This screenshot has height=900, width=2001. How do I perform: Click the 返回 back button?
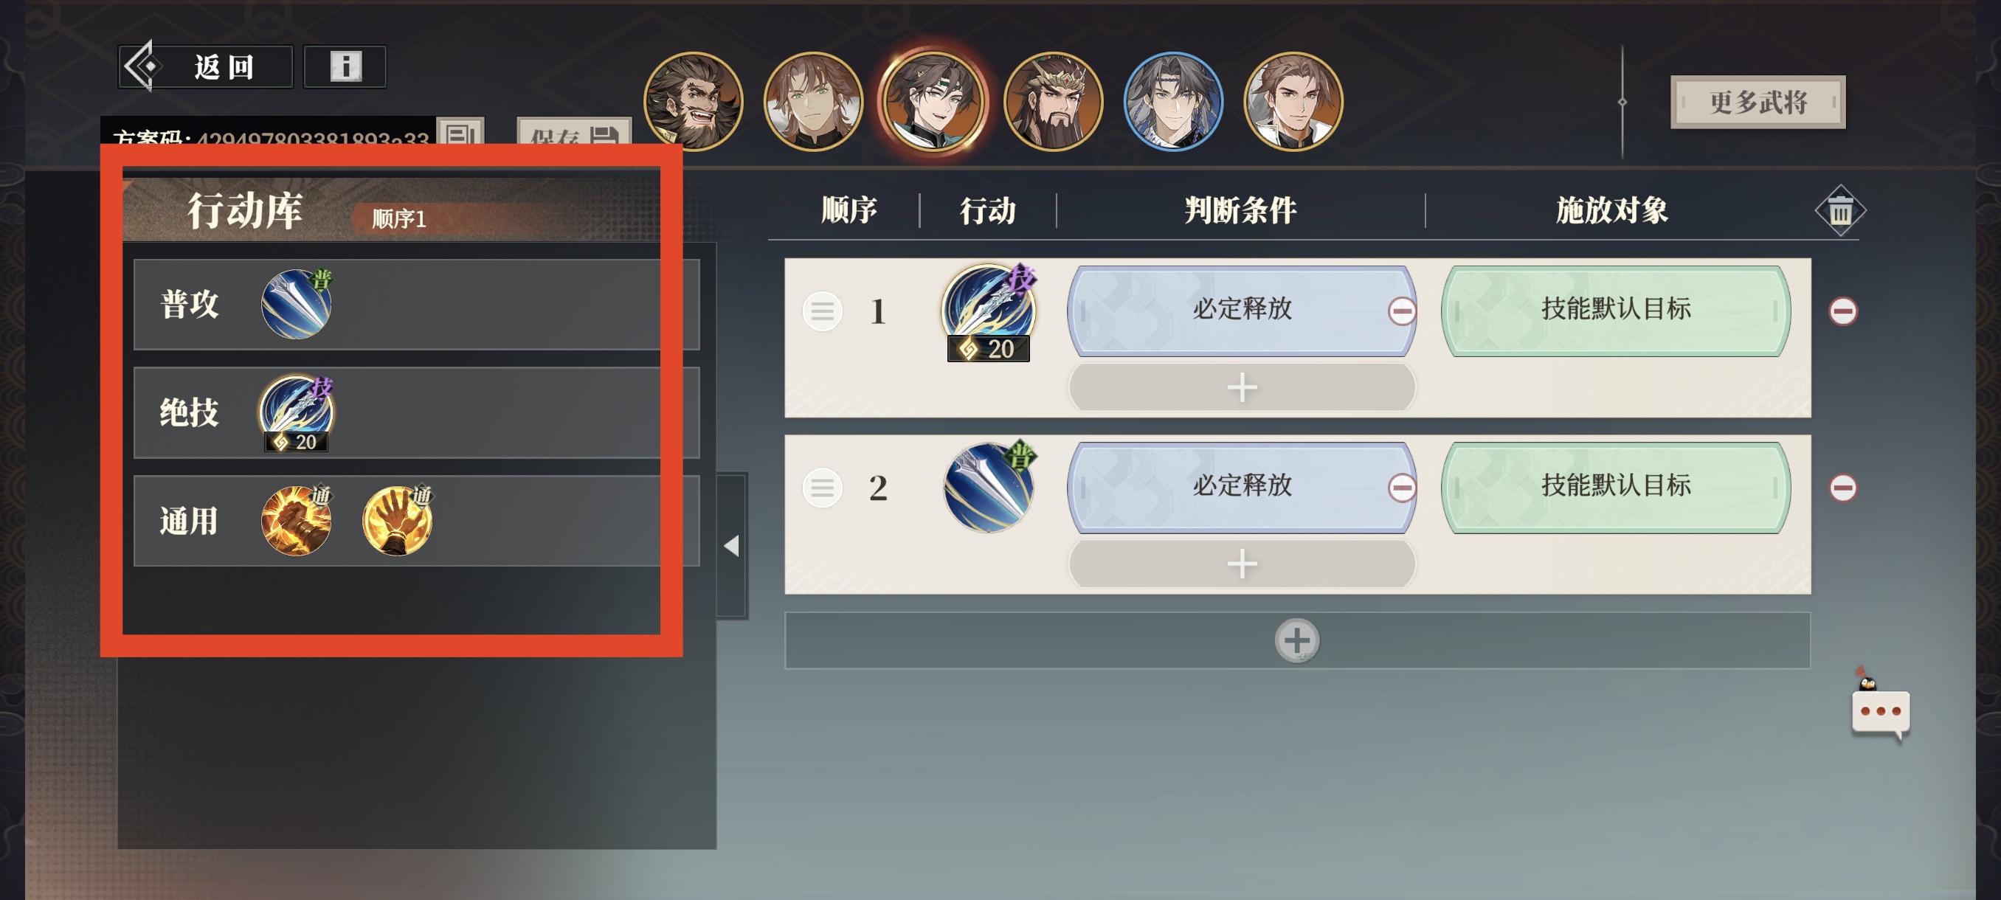coord(206,67)
